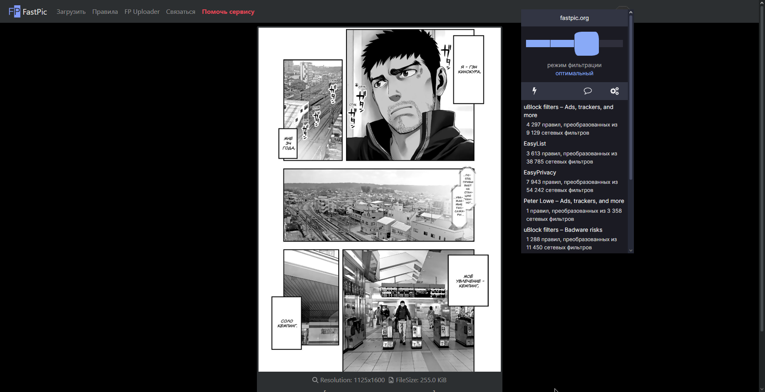Image resolution: width=765 pixels, height=392 pixels.
Task: Open the Связаться contact page
Action: [181, 12]
